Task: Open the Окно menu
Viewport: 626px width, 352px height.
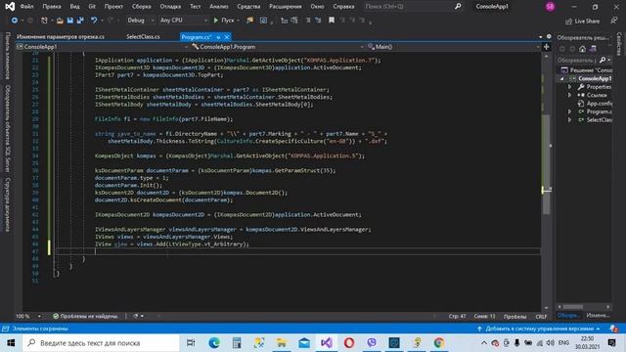Action: (x=317, y=7)
